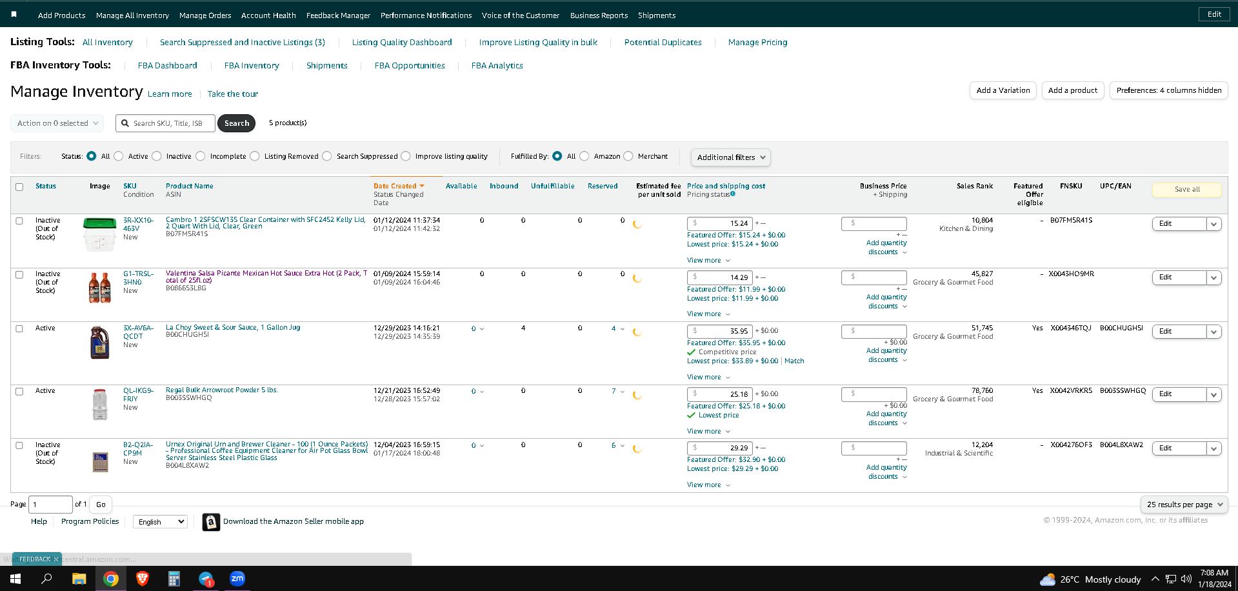Click the Page number input field
The width and height of the screenshot is (1238, 591).
[51, 505]
